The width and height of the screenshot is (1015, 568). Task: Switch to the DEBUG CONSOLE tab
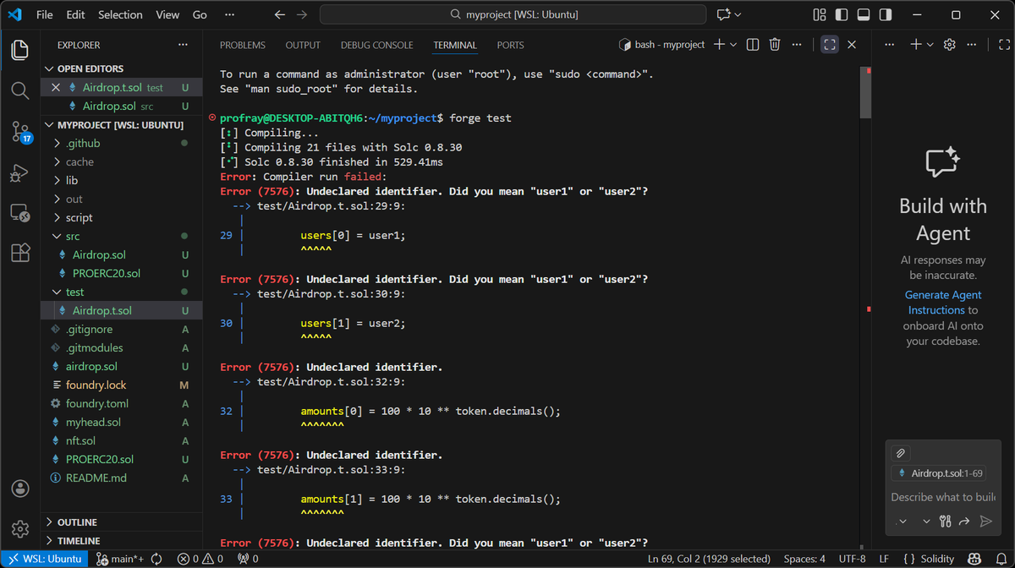point(377,45)
